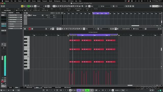The height and width of the screenshot is (92, 163).
Task: Select the Mute X tool in Key Editor toolbar
Action: (75, 29)
